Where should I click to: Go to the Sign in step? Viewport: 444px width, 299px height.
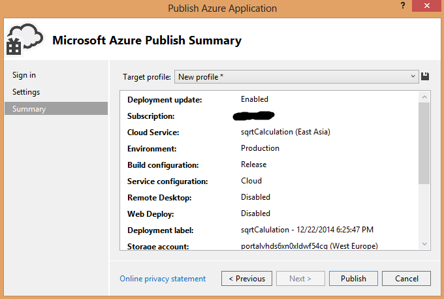[24, 75]
